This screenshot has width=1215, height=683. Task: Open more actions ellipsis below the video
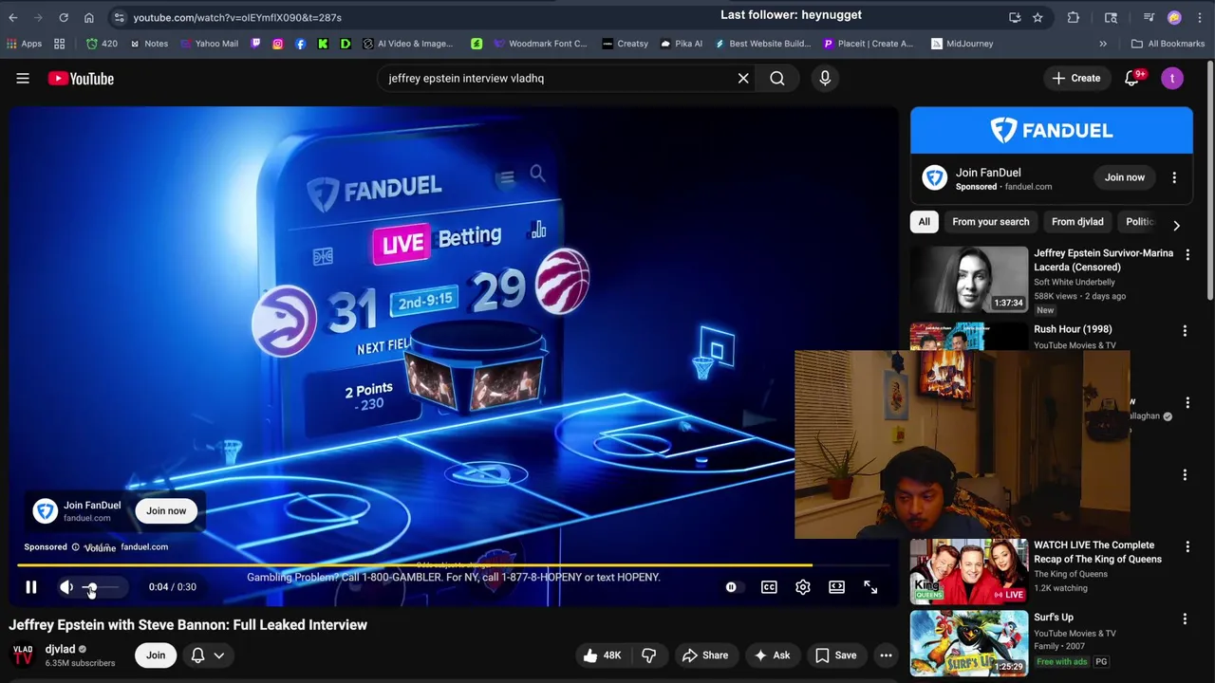(886, 655)
